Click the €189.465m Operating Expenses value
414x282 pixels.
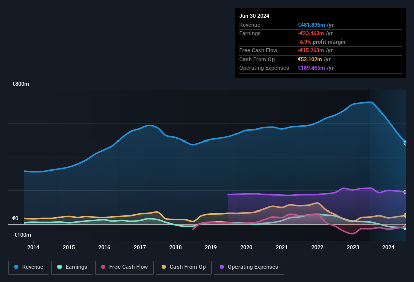311,68
